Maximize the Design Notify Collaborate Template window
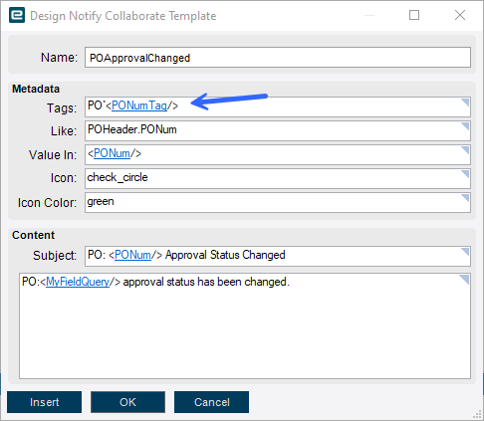The height and width of the screenshot is (421, 484). tap(414, 15)
